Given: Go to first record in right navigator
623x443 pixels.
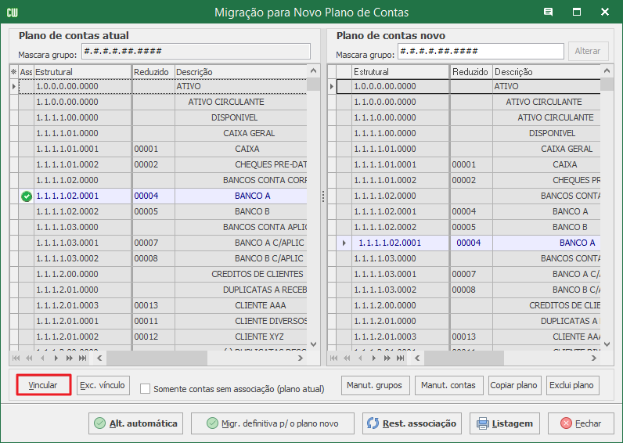Looking at the screenshot, I should click(333, 358).
